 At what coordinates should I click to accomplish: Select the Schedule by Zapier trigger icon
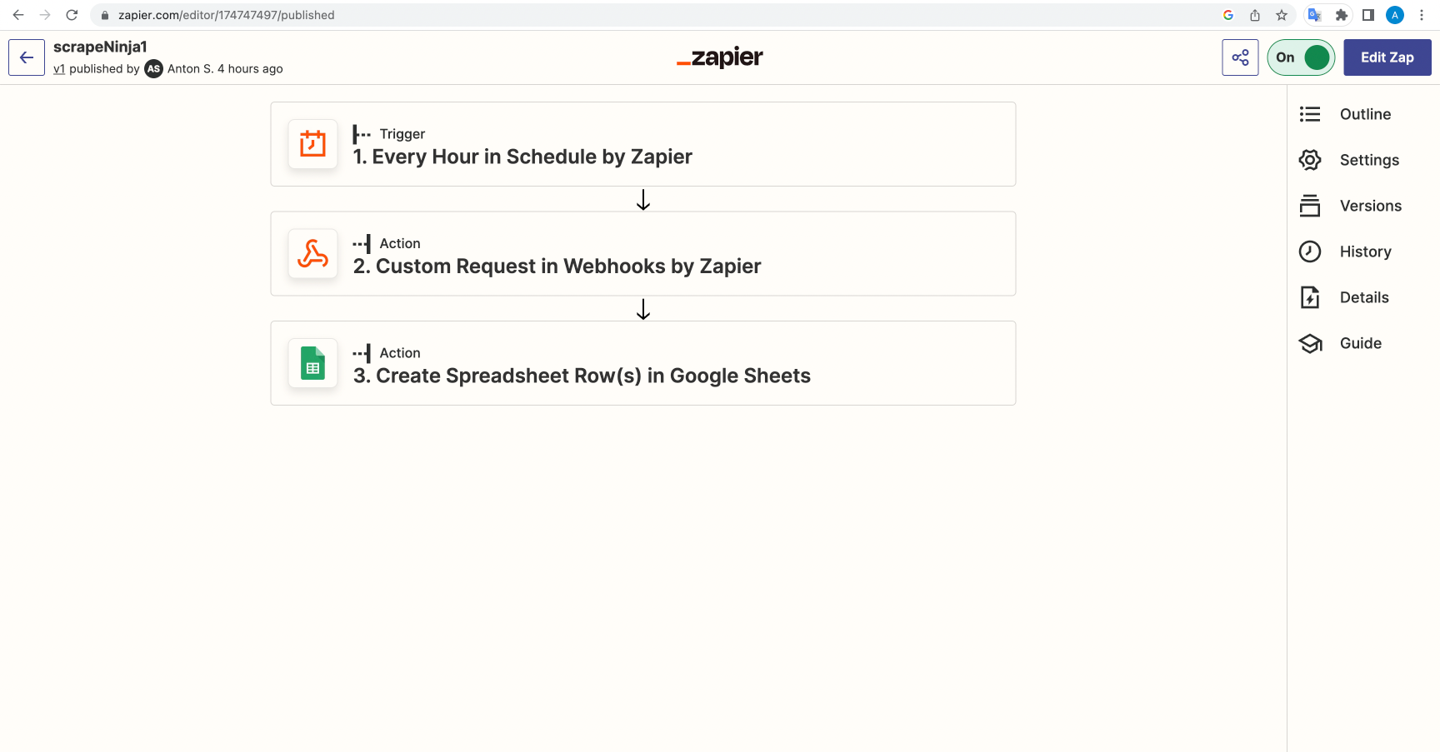click(312, 143)
